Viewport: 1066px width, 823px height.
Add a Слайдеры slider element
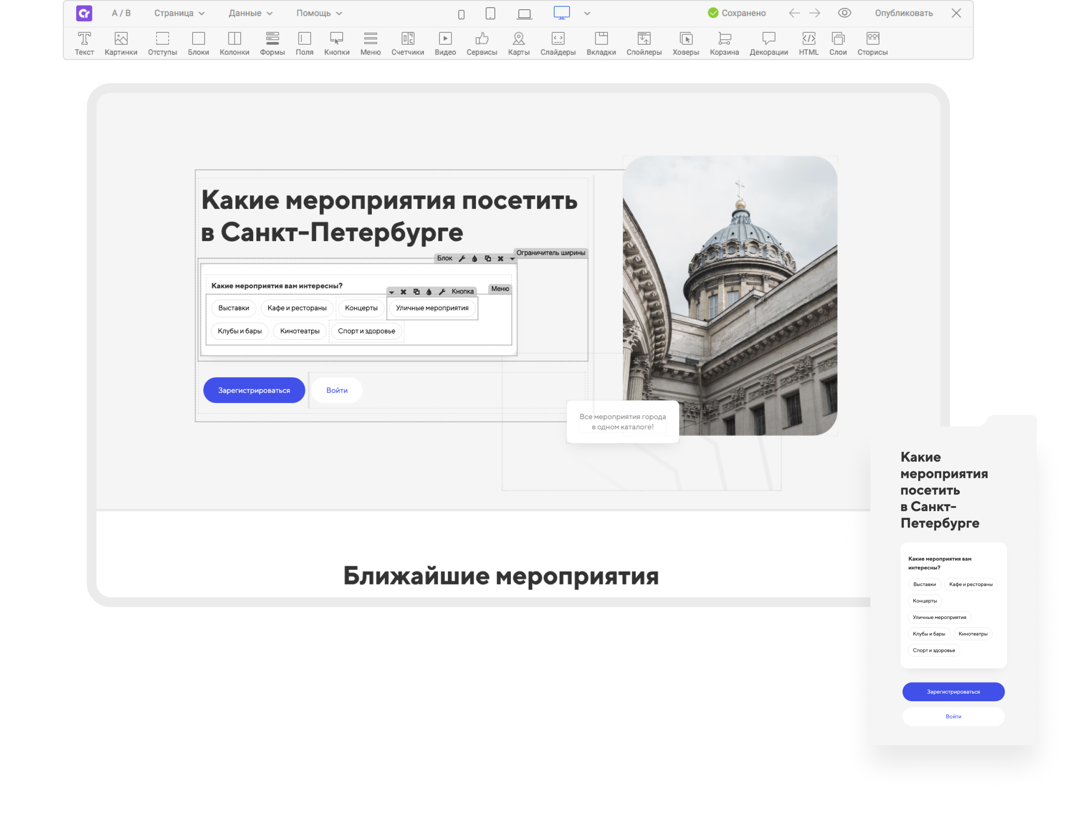(x=557, y=43)
